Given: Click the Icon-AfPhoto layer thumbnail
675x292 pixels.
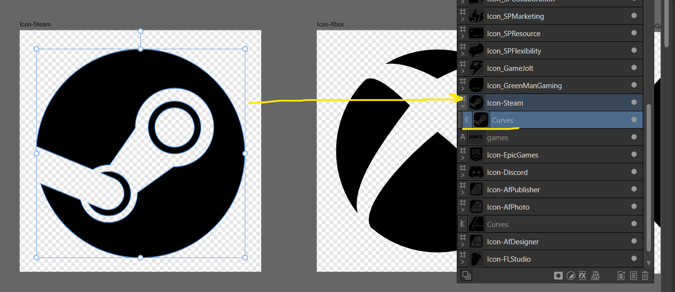Looking at the screenshot, I should click(476, 207).
